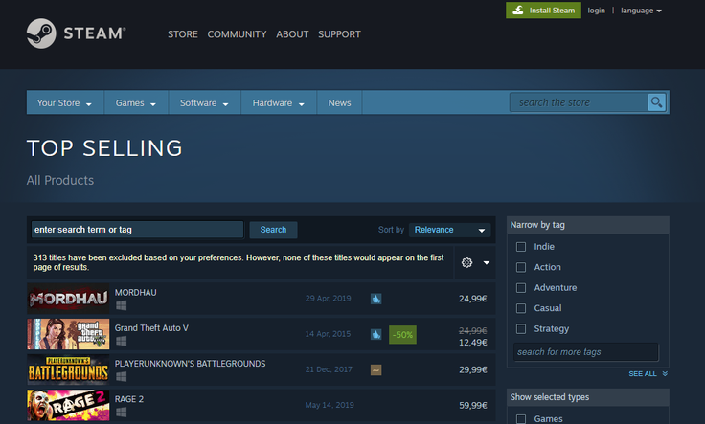
Task: Click the search for more tags field
Action: 586,351
